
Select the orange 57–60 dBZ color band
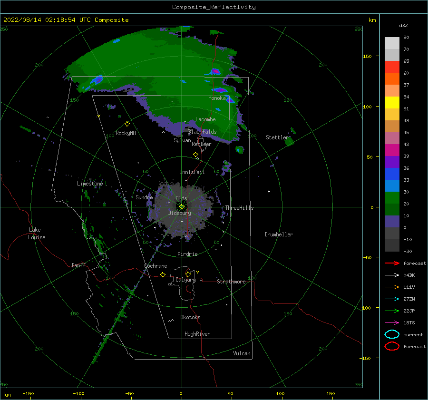point(392,79)
